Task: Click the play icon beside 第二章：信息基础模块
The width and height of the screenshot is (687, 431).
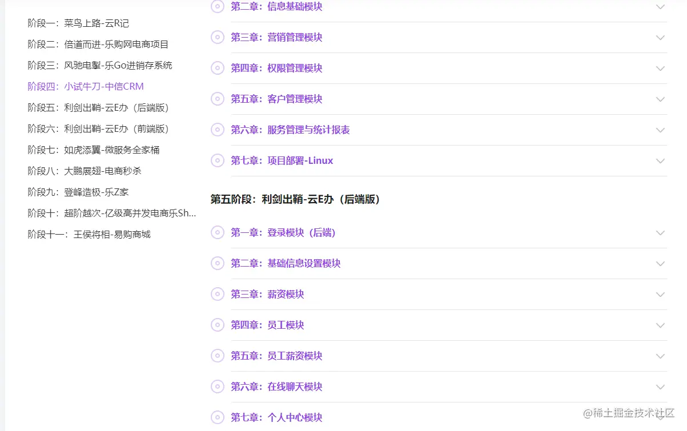Action: click(x=218, y=6)
